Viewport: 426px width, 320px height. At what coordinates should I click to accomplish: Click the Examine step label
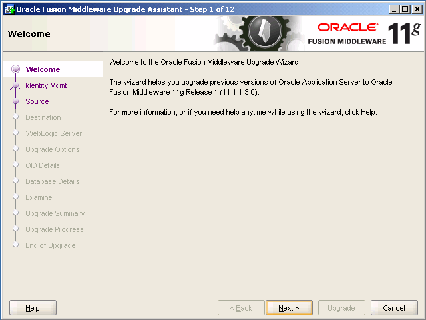[x=39, y=197]
